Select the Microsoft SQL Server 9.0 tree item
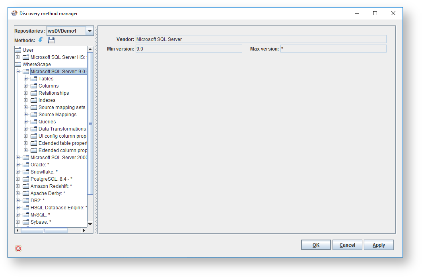 [x=59, y=72]
